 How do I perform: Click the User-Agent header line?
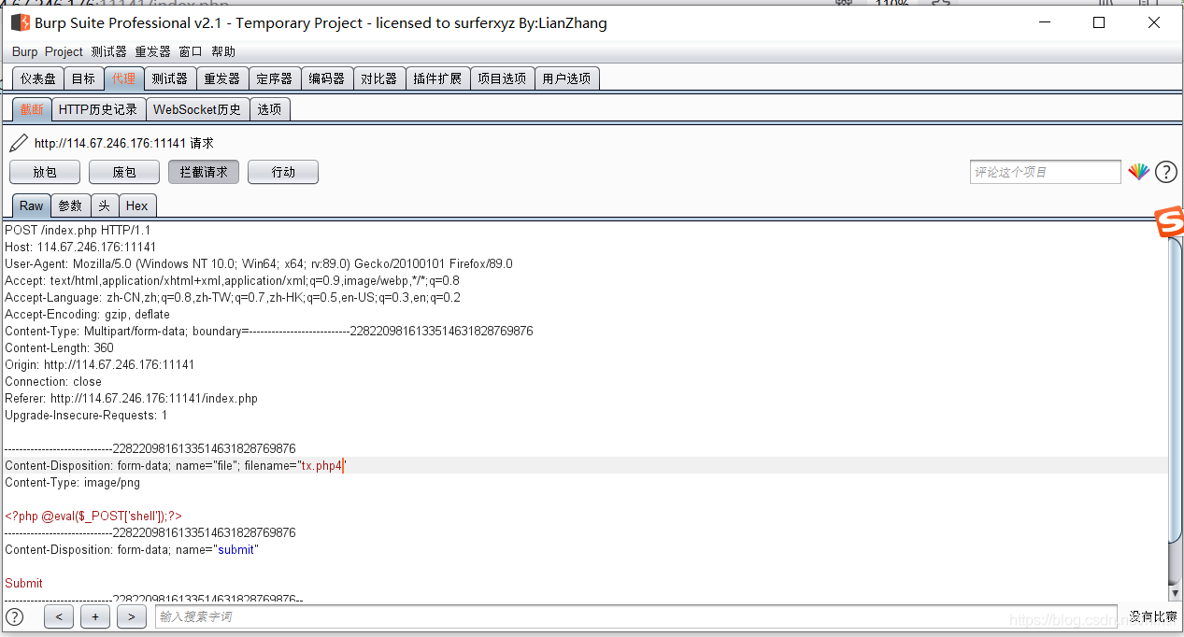(x=259, y=263)
